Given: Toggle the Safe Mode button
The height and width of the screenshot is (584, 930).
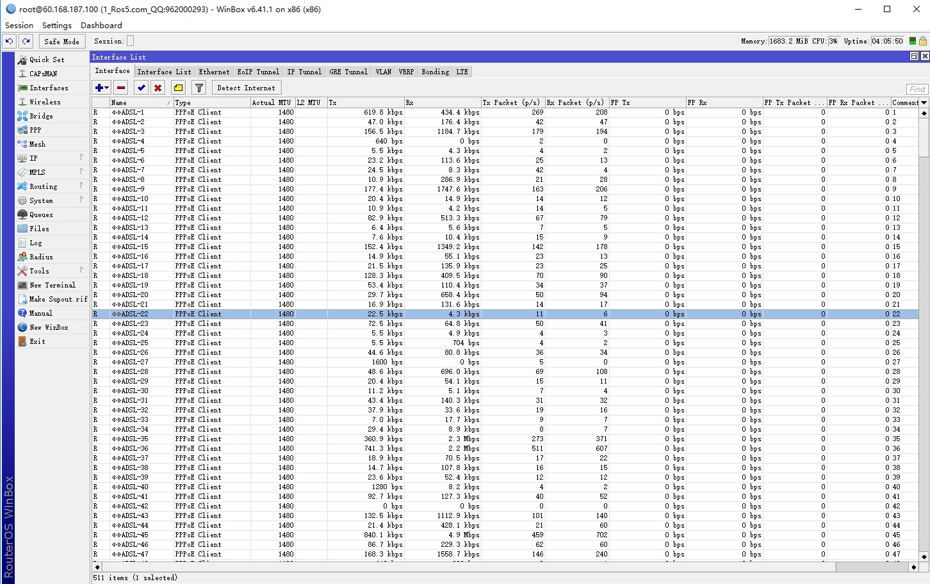Looking at the screenshot, I should coord(61,41).
